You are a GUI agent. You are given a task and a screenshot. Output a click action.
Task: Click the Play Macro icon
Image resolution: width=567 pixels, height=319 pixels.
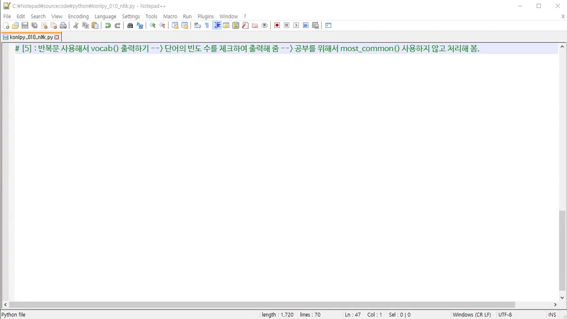(296, 26)
